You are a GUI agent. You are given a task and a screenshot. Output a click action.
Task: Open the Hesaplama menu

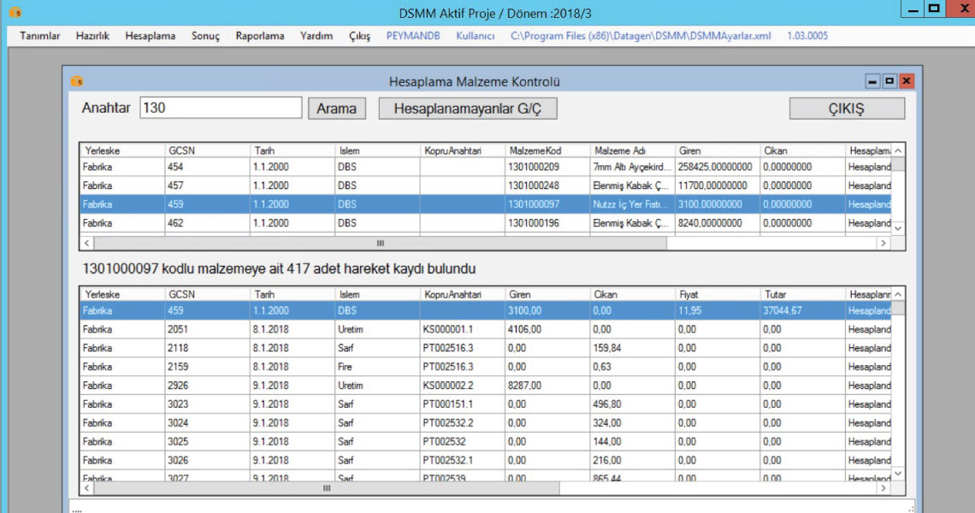[150, 36]
